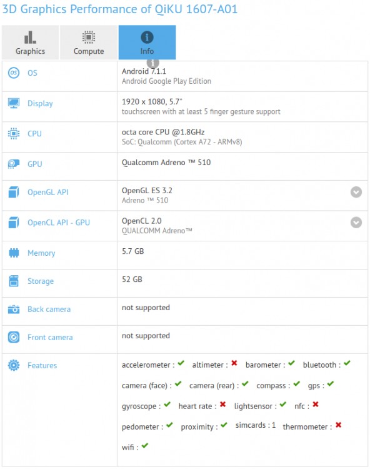The image size is (370, 469).
Task: Expand the OpenCL 2.0 details
Action: pos(356,223)
